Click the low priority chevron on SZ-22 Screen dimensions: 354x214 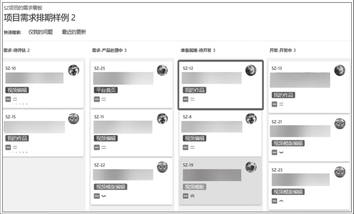(104, 196)
